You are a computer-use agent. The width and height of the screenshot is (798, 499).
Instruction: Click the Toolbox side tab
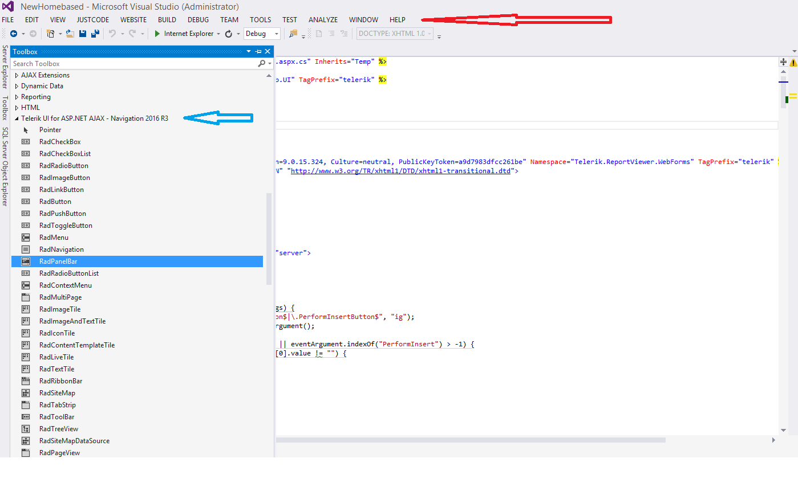point(5,108)
